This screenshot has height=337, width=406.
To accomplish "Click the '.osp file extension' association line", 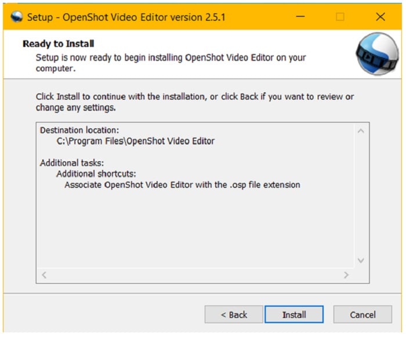I will click(182, 185).
